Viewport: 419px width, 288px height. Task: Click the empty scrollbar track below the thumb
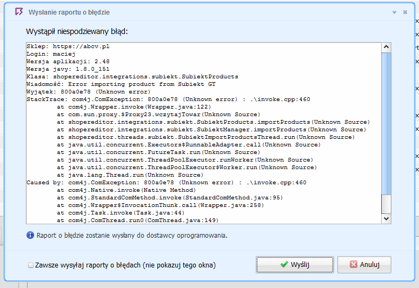(386, 204)
